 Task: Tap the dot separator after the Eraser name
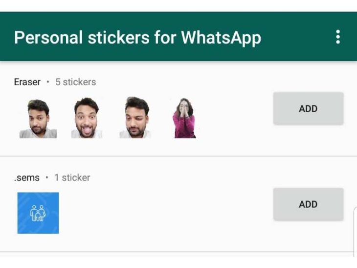[48, 82]
